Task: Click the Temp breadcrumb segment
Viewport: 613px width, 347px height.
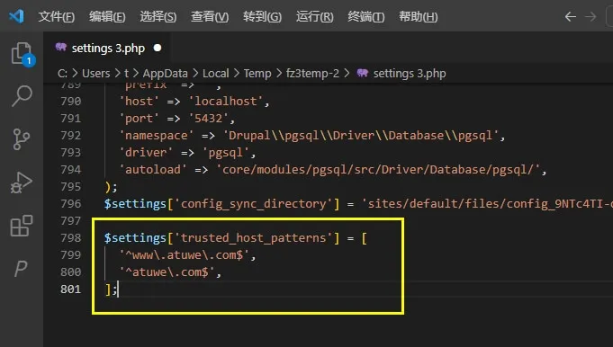Action: [257, 74]
